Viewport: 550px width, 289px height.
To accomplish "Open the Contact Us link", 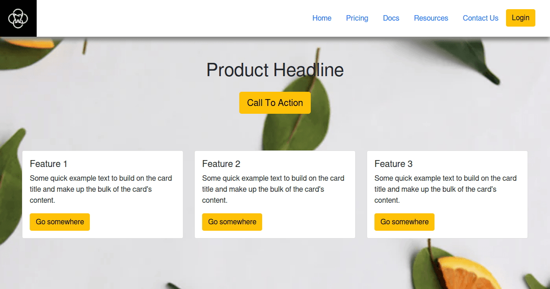I will pos(480,18).
